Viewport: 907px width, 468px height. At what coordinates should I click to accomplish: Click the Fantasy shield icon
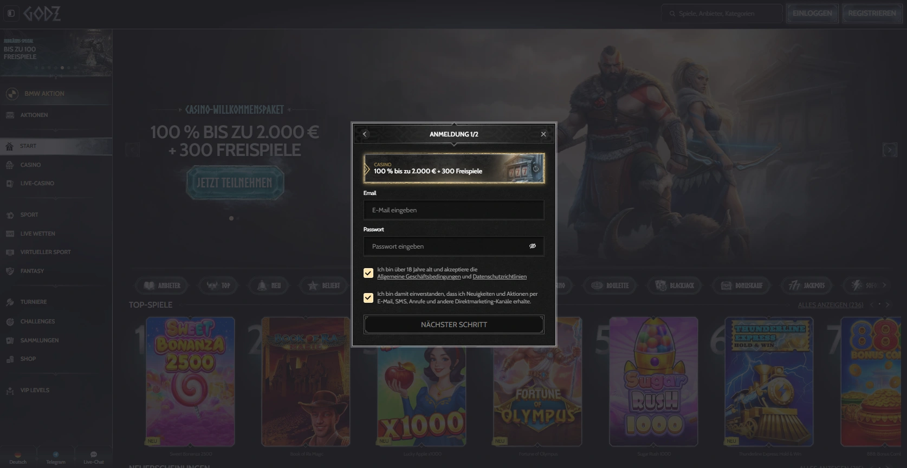(10, 271)
